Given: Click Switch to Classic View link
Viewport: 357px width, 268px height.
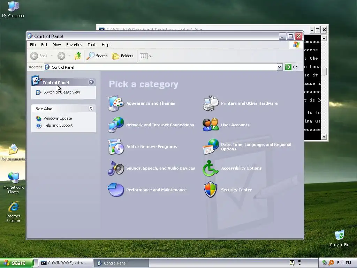Looking at the screenshot, I should [x=62, y=92].
